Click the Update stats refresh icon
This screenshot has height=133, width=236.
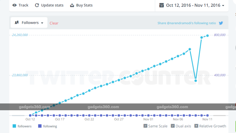coord(37,5)
